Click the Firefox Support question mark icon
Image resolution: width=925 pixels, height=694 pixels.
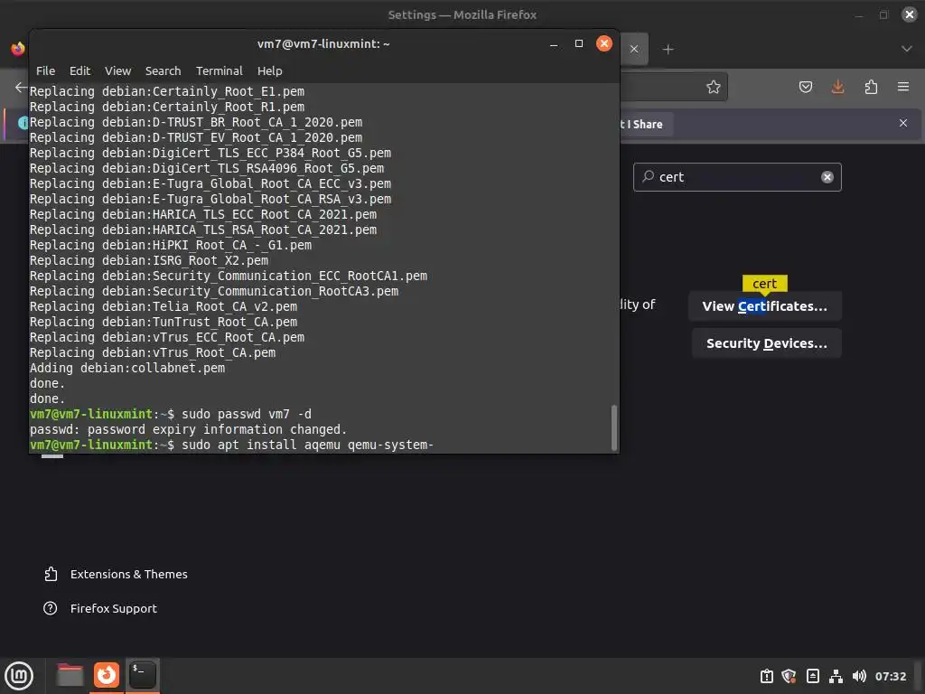pos(51,608)
